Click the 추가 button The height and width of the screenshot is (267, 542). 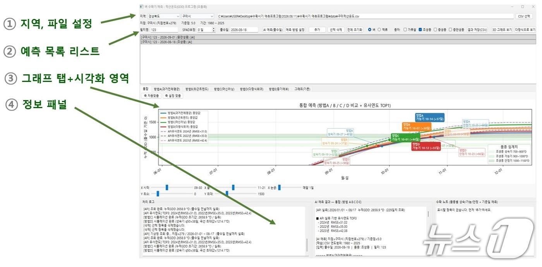[317, 30]
